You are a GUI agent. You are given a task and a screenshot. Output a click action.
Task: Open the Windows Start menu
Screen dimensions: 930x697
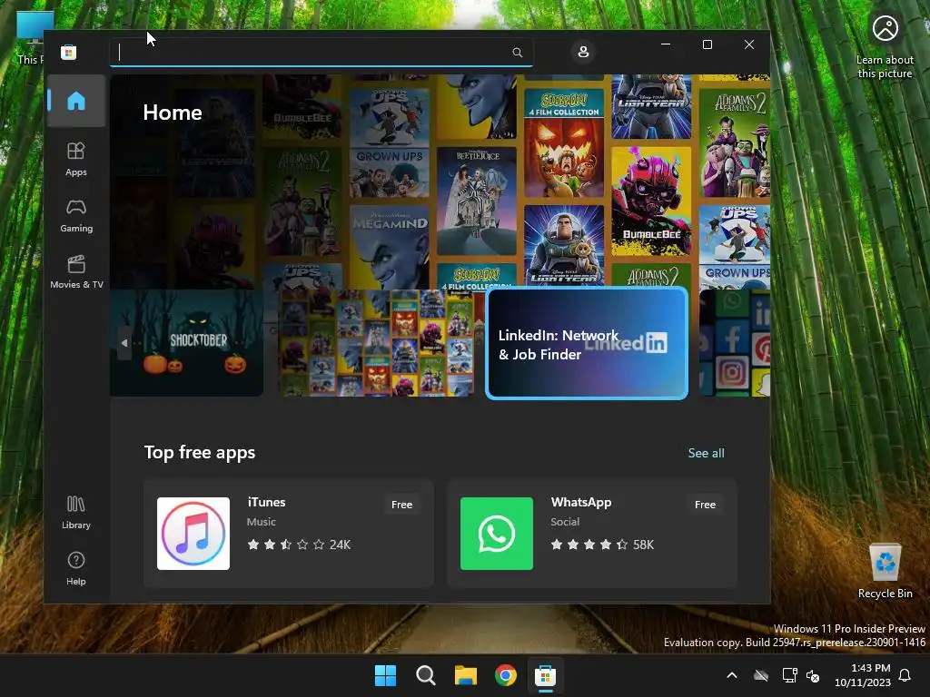385,675
